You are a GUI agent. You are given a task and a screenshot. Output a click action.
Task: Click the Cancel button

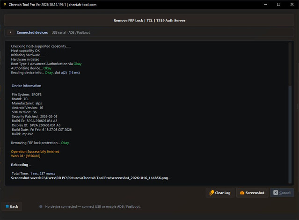[x=282, y=193]
